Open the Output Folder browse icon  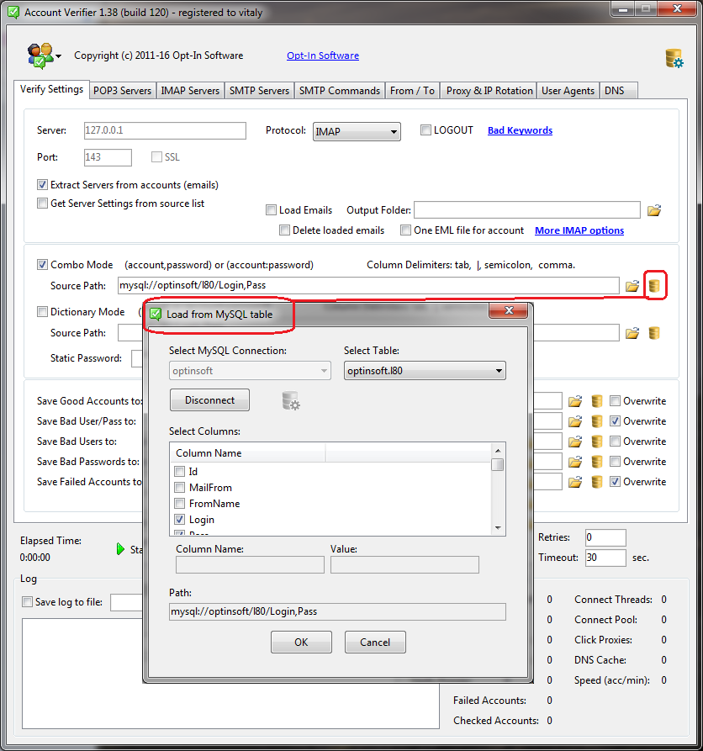coord(654,210)
